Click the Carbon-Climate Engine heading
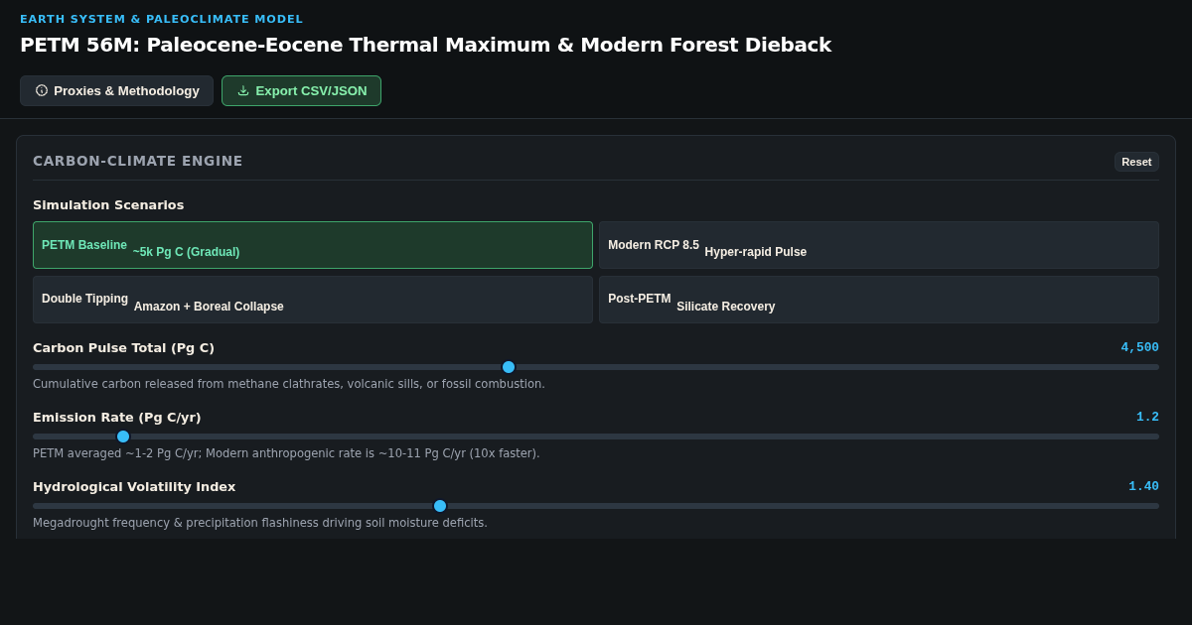This screenshot has height=625, width=1192. coord(138,161)
